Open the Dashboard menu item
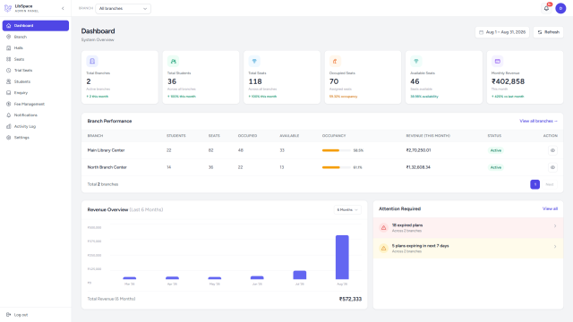Viewport: 573px width, 322px height. [x=36, y=26]
